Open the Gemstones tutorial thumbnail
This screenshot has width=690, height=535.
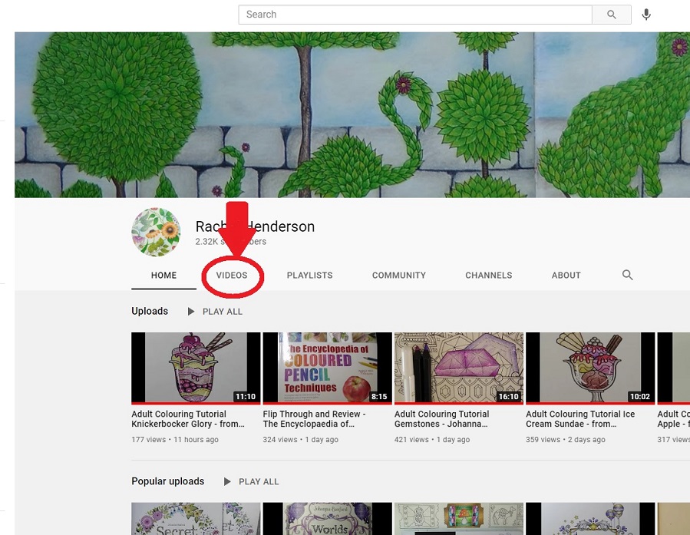[x=458, y=368]
